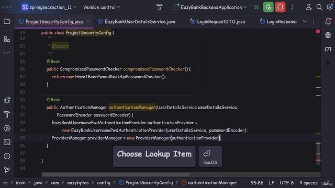
Task: Open the AI Assistant tool window
Action: (328, 35)
